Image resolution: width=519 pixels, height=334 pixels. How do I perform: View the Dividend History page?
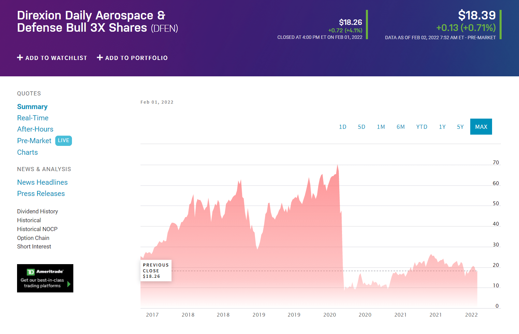[38, 211]
